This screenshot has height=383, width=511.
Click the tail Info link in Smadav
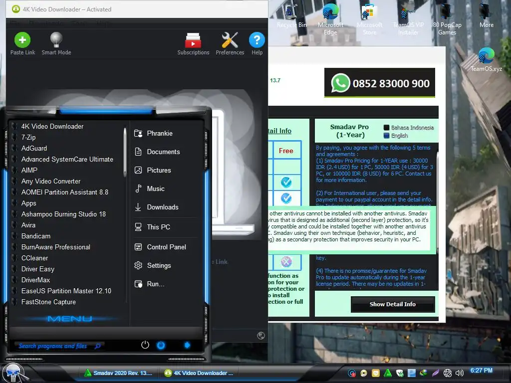279,131
